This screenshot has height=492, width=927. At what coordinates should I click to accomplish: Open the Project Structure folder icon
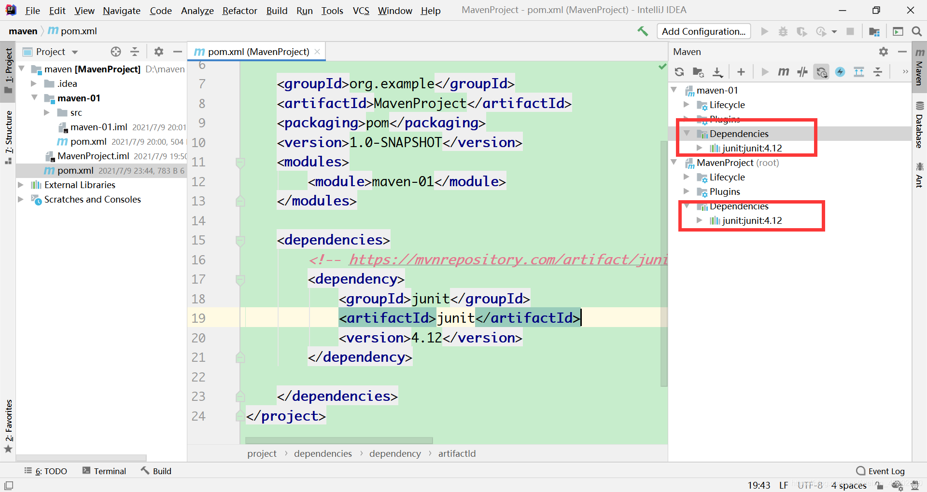874,31
